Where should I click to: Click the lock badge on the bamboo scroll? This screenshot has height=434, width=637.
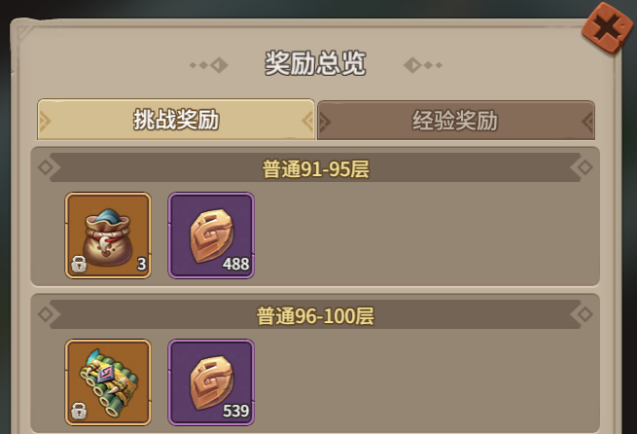(79, 411)
